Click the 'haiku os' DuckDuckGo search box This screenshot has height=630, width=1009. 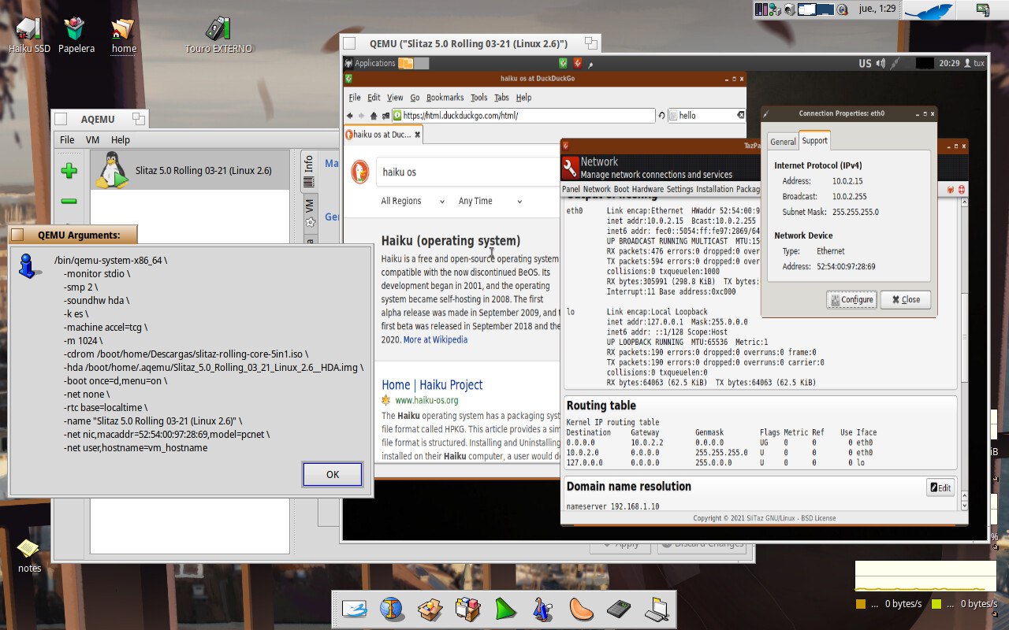pos(468,172)
